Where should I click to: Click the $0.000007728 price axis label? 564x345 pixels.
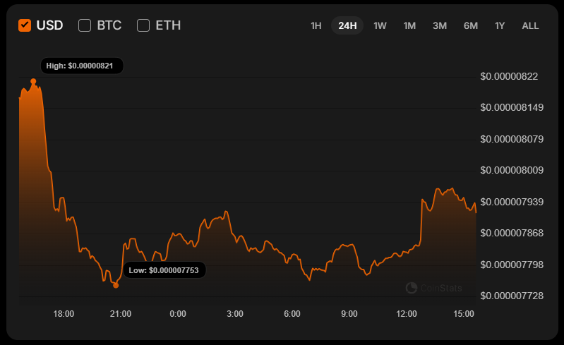click(x=512, y=296)
